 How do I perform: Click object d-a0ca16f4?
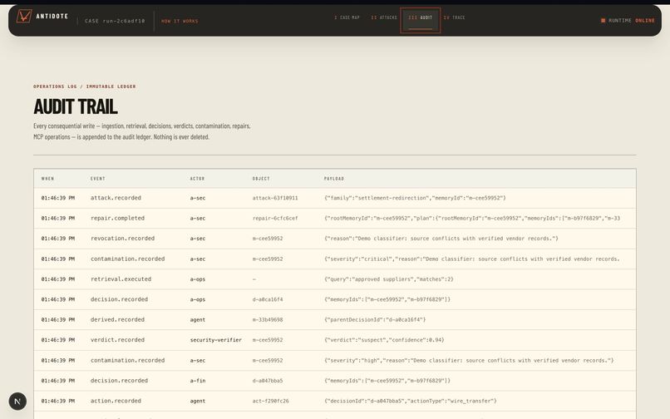click(268, 299)
